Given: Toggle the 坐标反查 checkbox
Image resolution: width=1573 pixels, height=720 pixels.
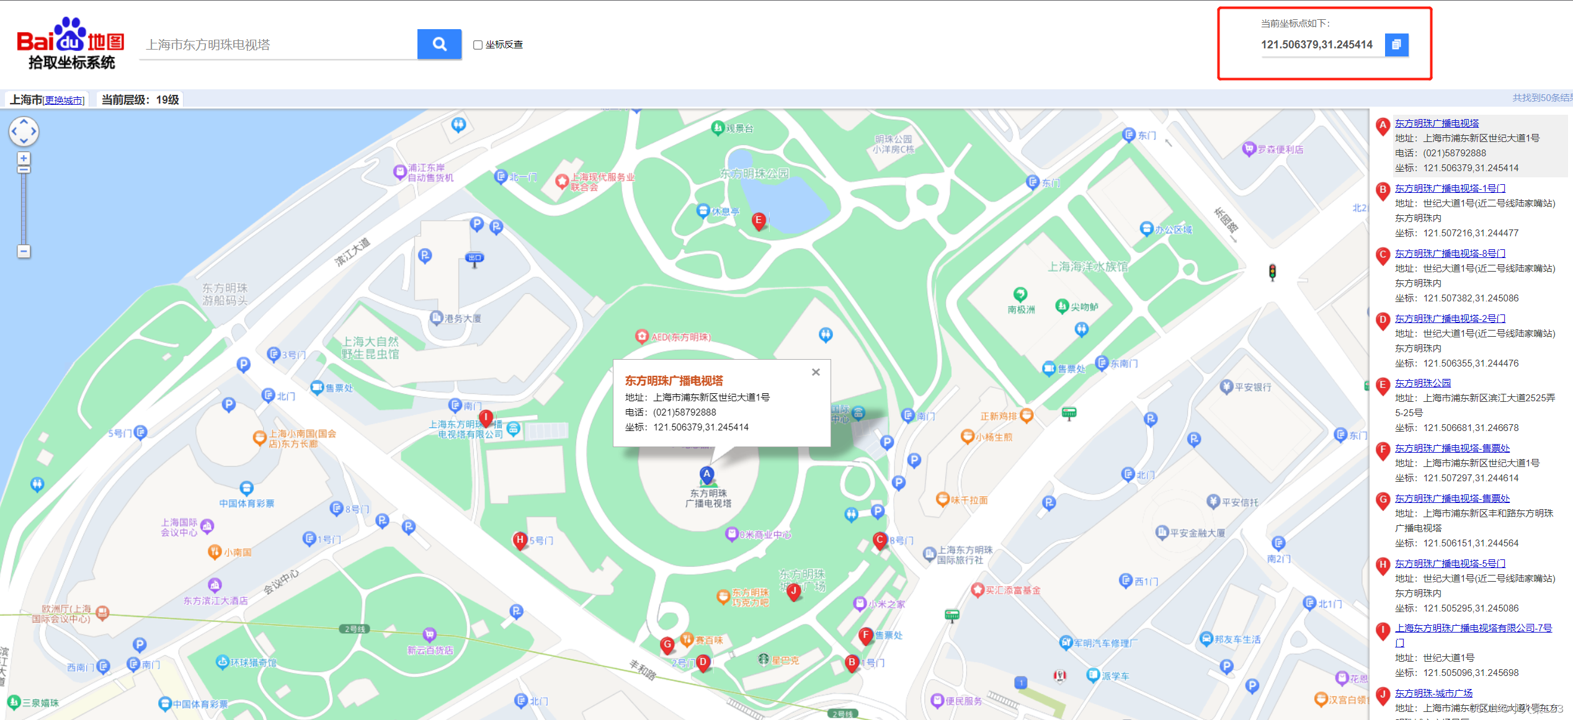Looking at the screenshot, I should click(x=478, y=45).
